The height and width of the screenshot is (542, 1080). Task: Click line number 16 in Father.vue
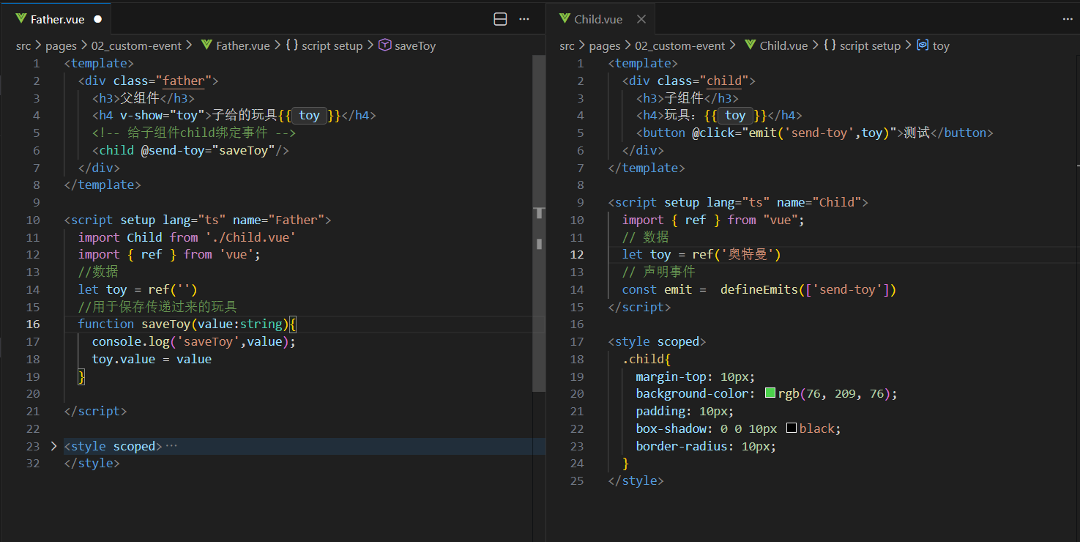32,324
